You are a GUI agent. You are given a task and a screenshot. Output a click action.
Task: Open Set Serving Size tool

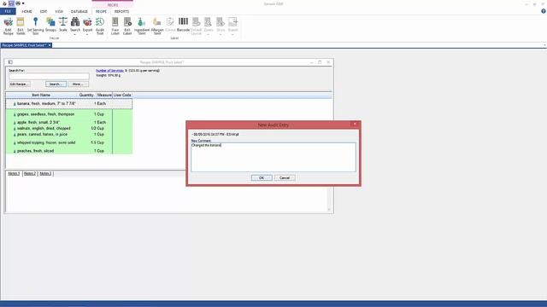coord(35,26)
